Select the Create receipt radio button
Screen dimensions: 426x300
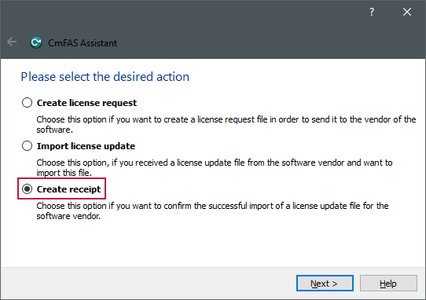pos(28,189)
